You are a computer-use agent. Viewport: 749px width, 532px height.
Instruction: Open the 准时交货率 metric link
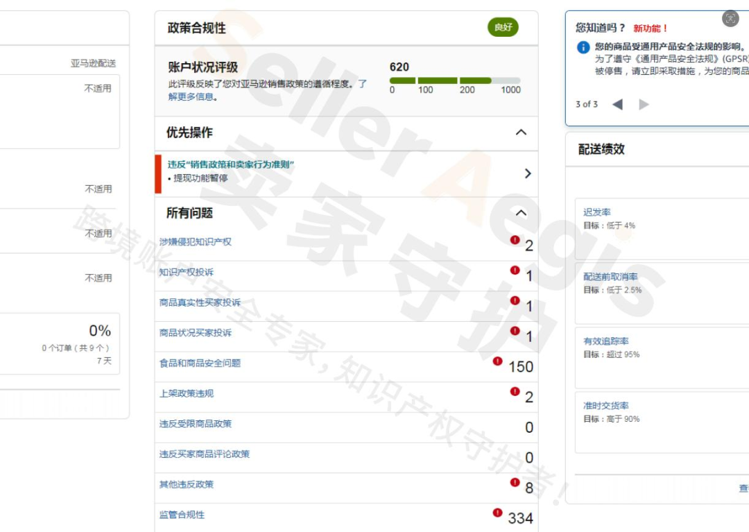pyautogui.click(x=605, y=406)
